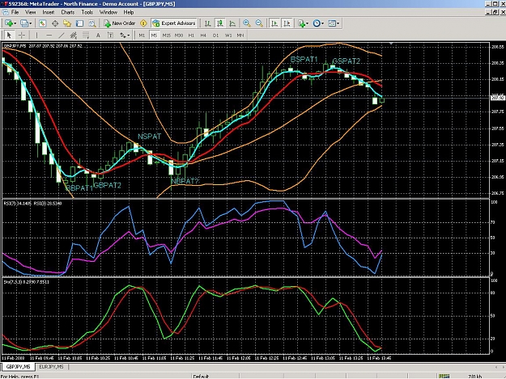Viewport: 506px width, 379px height.
Task: Switch timeframe to D1
Action: [215, 35]
